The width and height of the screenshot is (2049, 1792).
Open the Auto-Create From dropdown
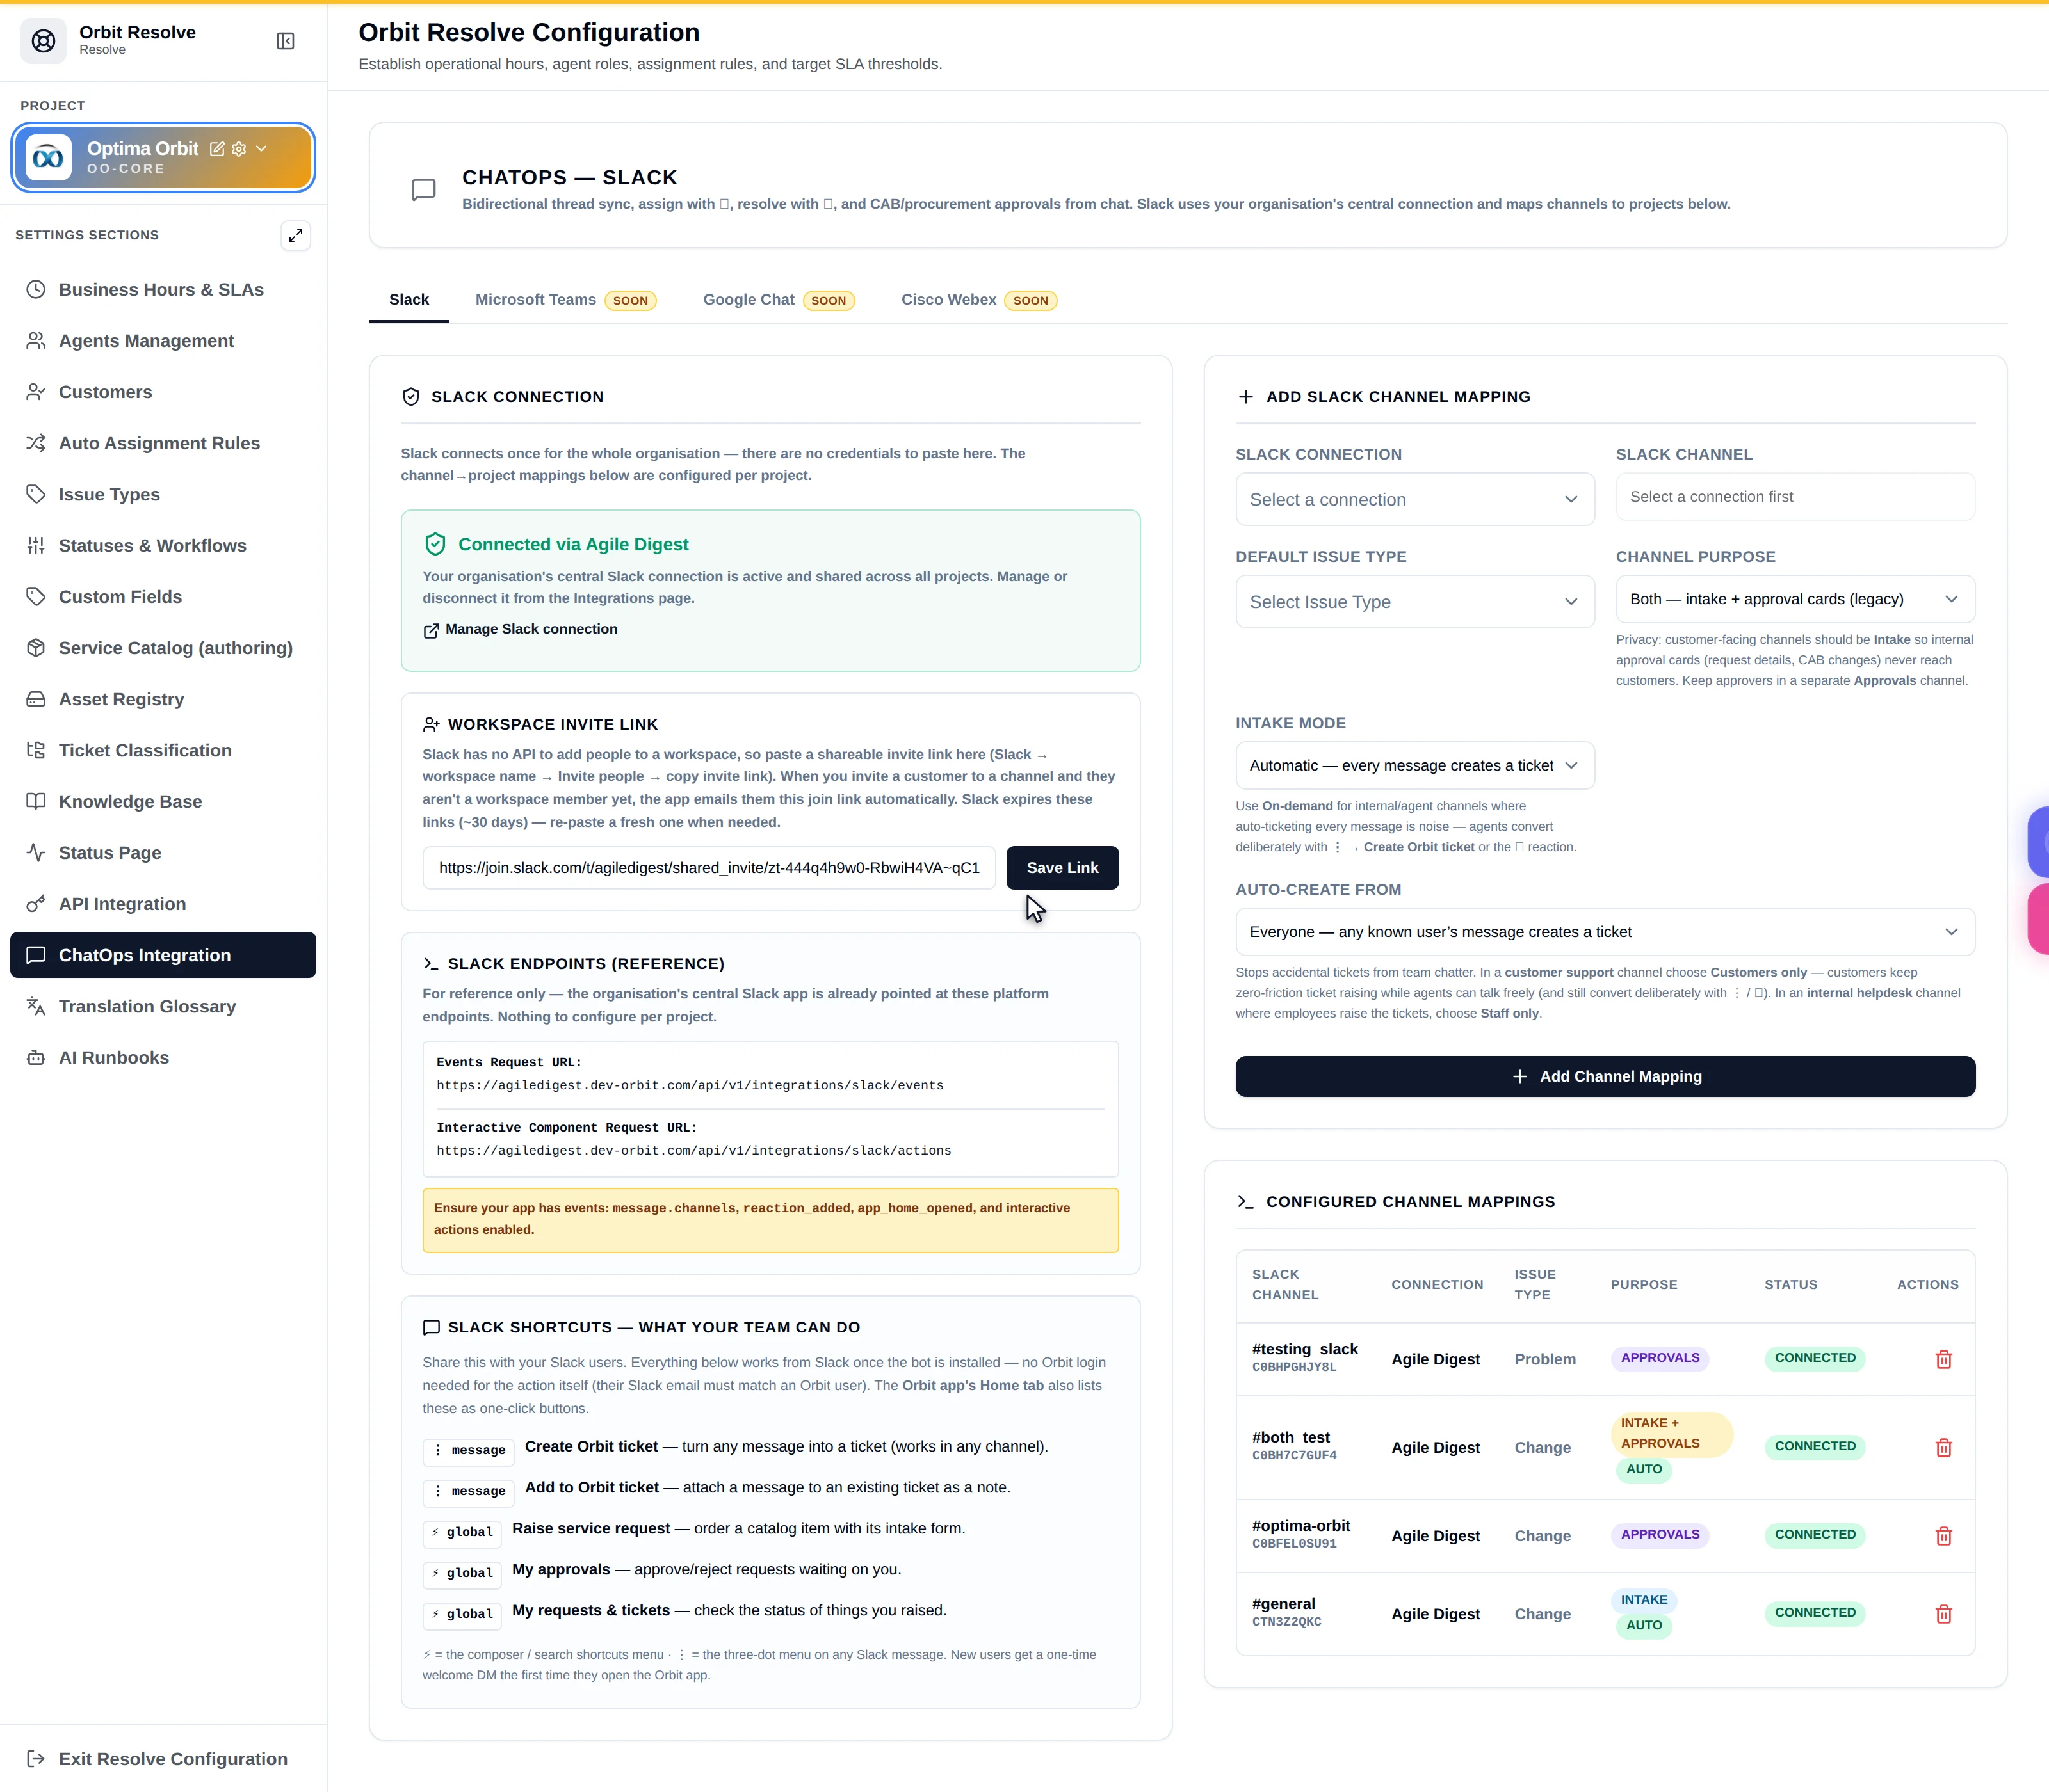click(x=1605, y=932)
